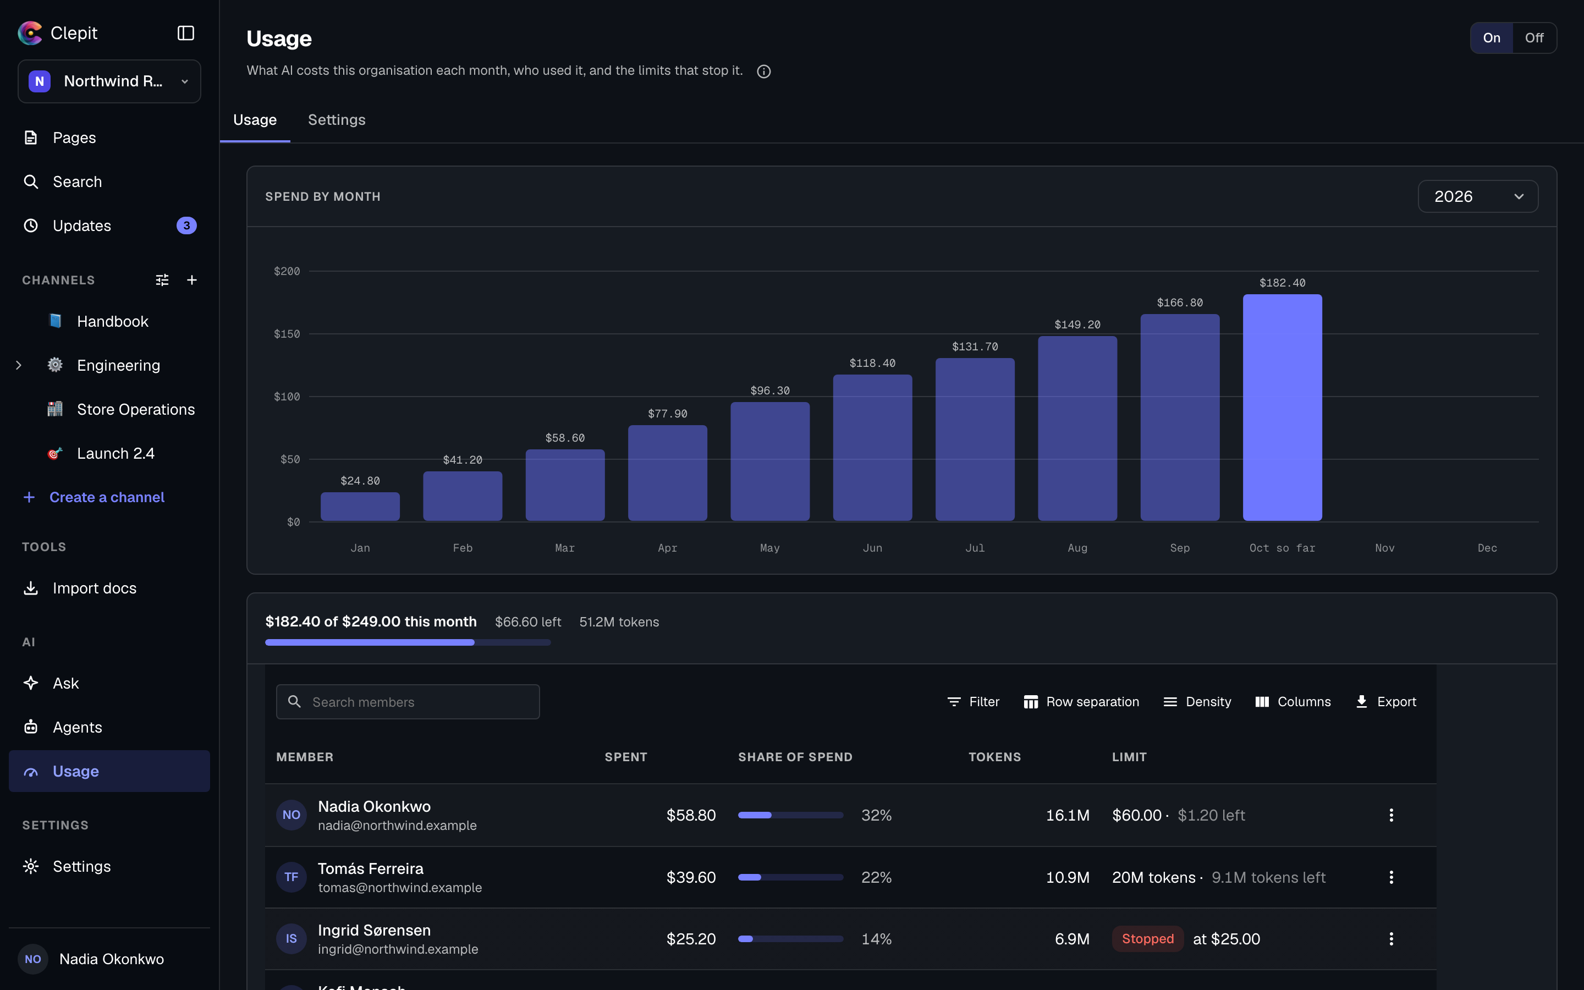This screenshot has width=1584, height=990.
Task: Open row menu for Tomás Ferreira
Action: 1391,877
